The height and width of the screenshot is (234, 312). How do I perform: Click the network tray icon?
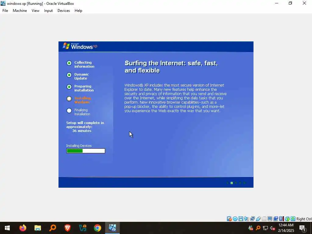pyautogui.click(x=265, y=228)
